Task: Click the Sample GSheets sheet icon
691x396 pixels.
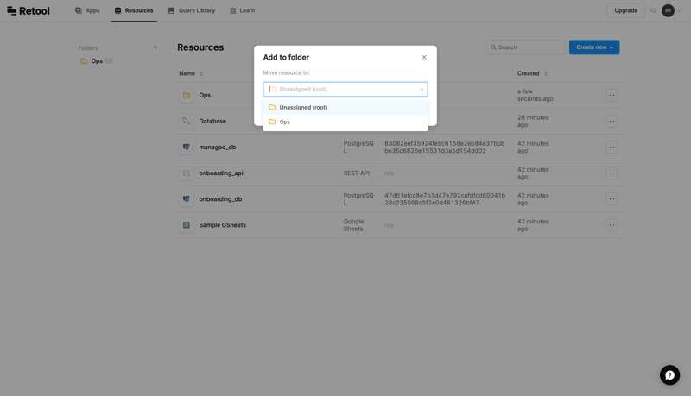Action: tap(187, 225)
